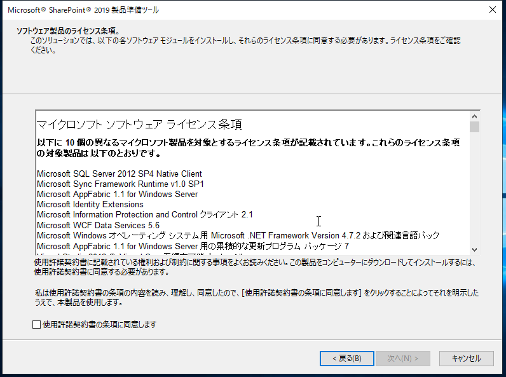Click the line Microsoft SQL Server 2012 SP4 Native Client
Image resolution: width=506 pixels, height=377 pixels.
[120, 174]
